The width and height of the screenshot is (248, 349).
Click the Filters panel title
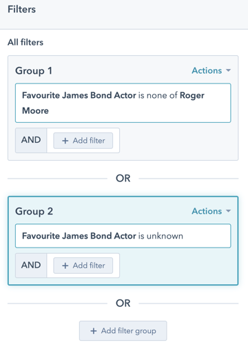pyautogui.click(x=22, y=10)
